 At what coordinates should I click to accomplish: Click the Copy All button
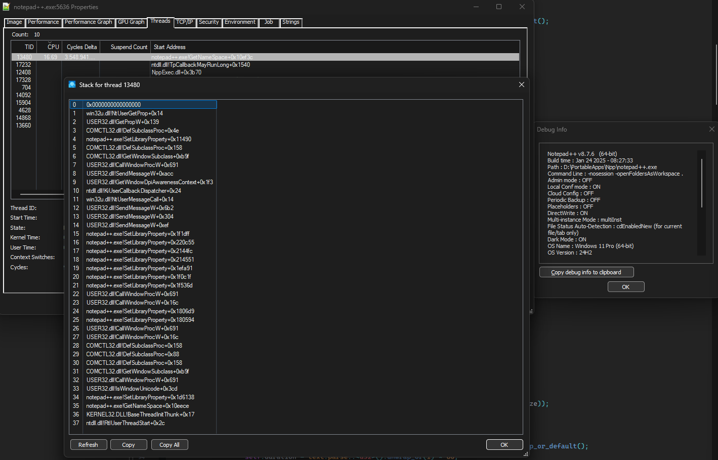(170, 445)
